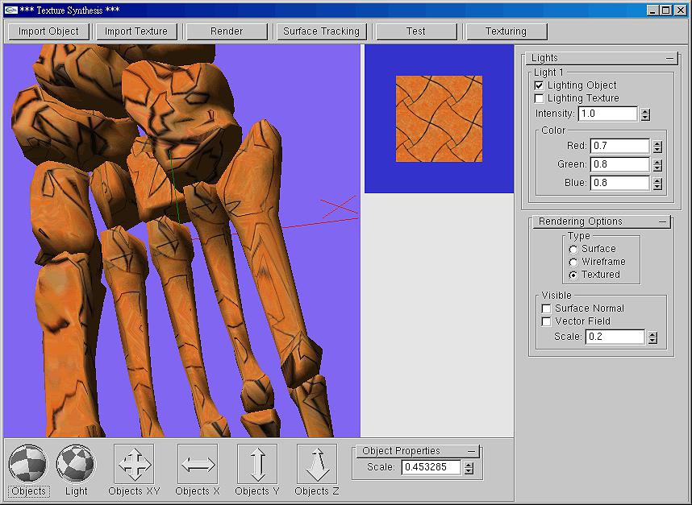Activate the Objects Y vertical arrow tool
Screen dimensions: 692x505
(257, 465)
